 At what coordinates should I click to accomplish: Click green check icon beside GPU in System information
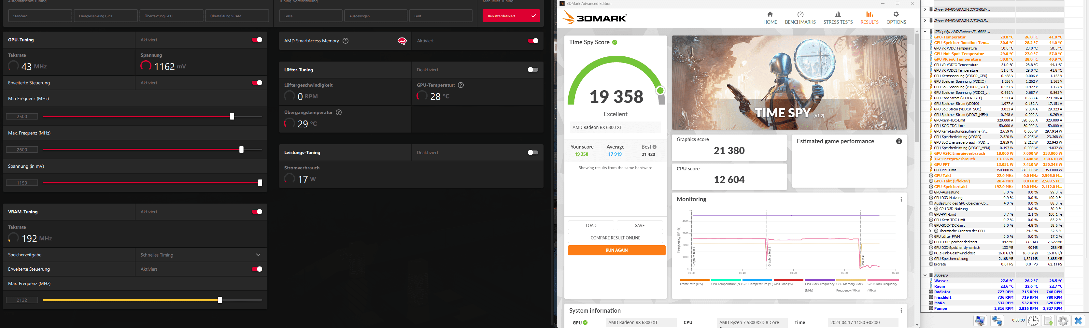(586, 322)
